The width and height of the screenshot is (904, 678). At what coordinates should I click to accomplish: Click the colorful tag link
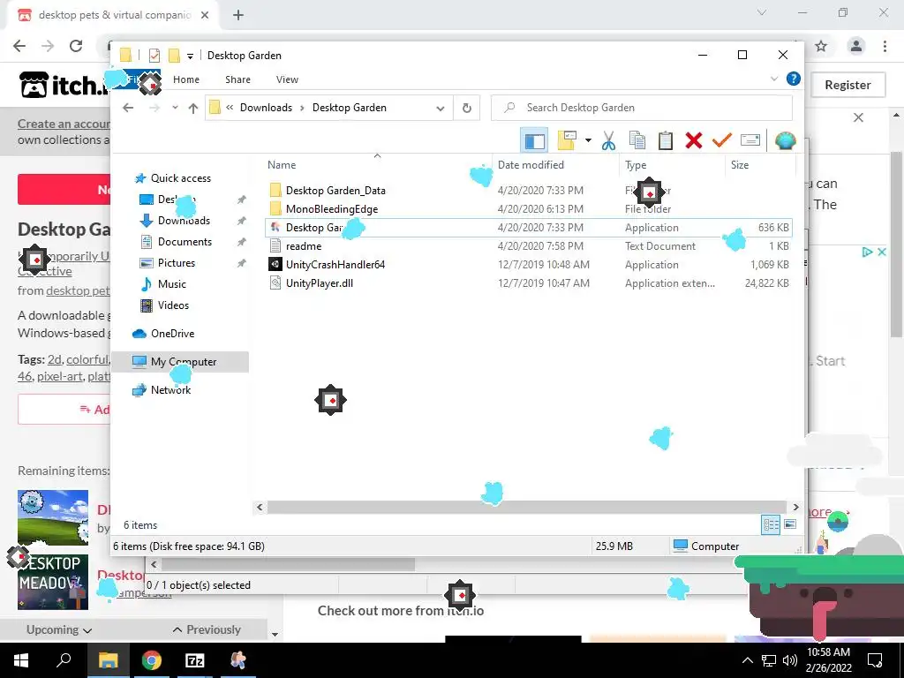click(87, 359)
